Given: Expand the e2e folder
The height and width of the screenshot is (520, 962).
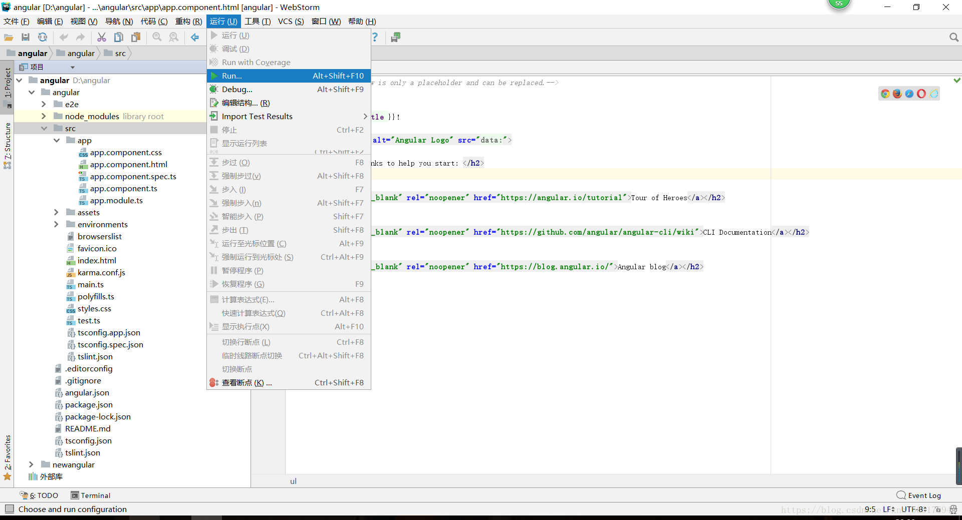Looking at the screenshot, I should click(x=44, y=104).
